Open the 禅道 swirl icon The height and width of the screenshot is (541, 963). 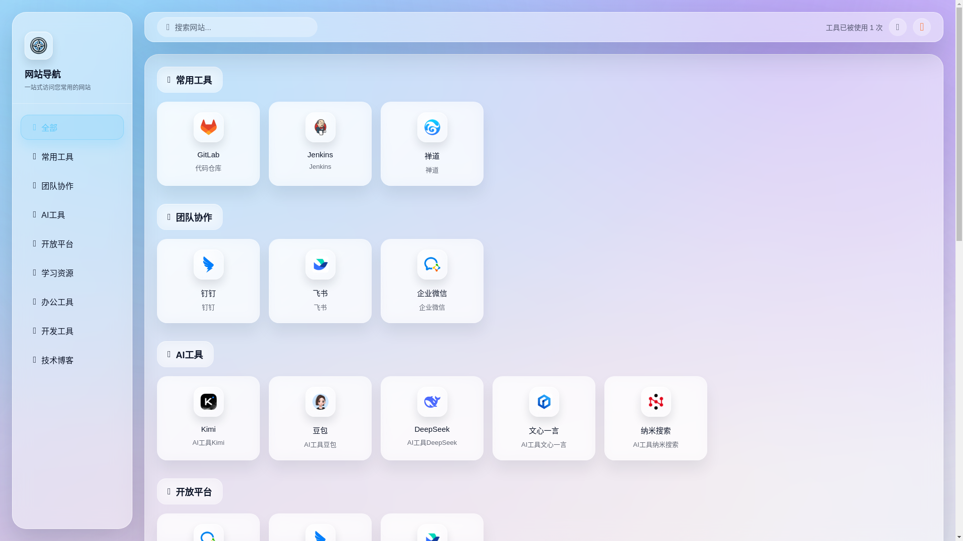tap(432, 127)
